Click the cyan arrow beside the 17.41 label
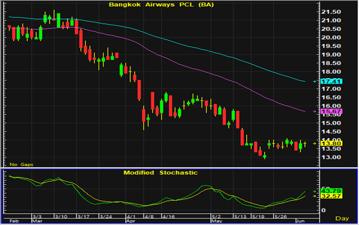The width and height of the screenshot is (359, 225). (314, 81)
